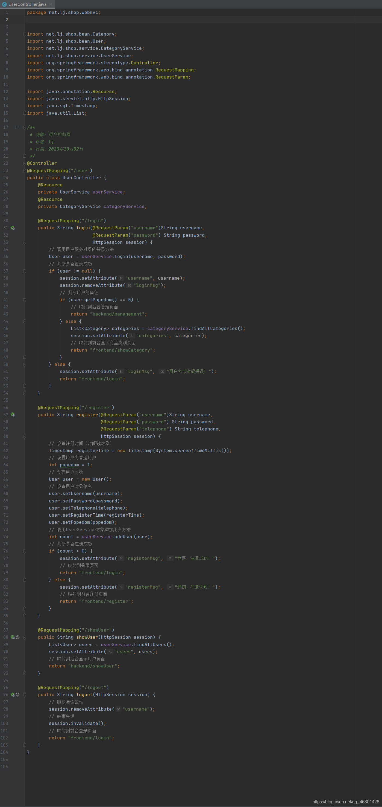382x807 pixels.
Task: Click the request mapping gutter icon on line 96
Action: tap(13, 695)
